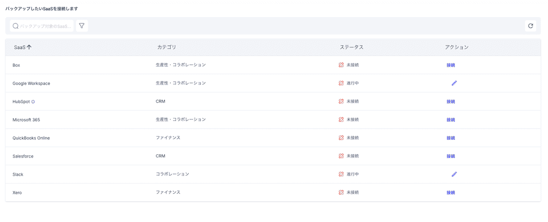548x222 pixels.
Task: Click the バックアップしたいSaaSを接続します heading
Action: point(42,9)
